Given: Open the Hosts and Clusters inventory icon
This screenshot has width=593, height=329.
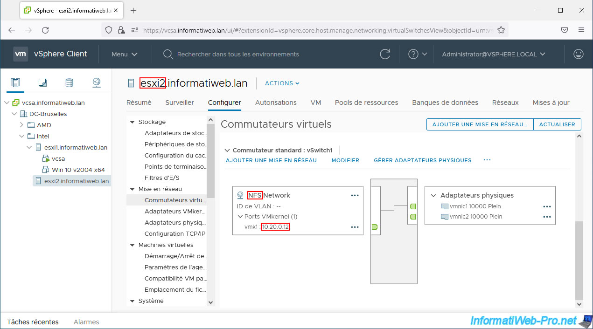Looking at the screenshot, I should coord(15,83).
